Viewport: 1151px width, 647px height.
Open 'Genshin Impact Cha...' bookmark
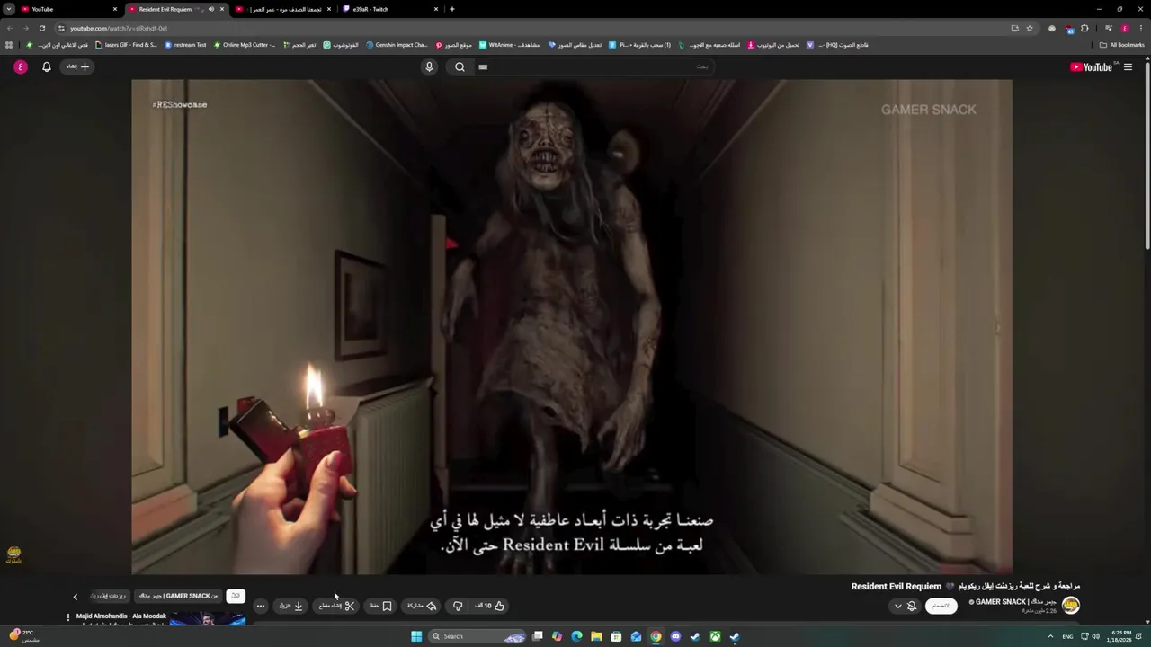pyautogui.click(x=397, y=45)
